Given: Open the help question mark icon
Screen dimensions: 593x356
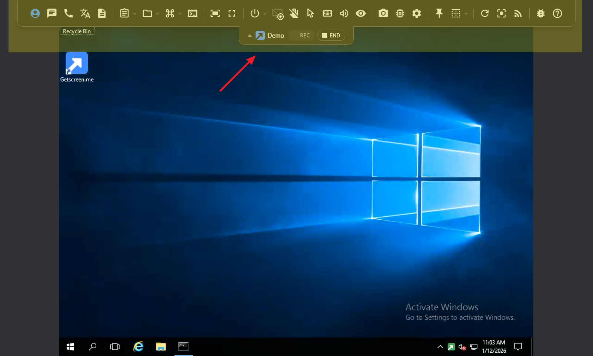Looking at the screenshot, I should 557,13.
